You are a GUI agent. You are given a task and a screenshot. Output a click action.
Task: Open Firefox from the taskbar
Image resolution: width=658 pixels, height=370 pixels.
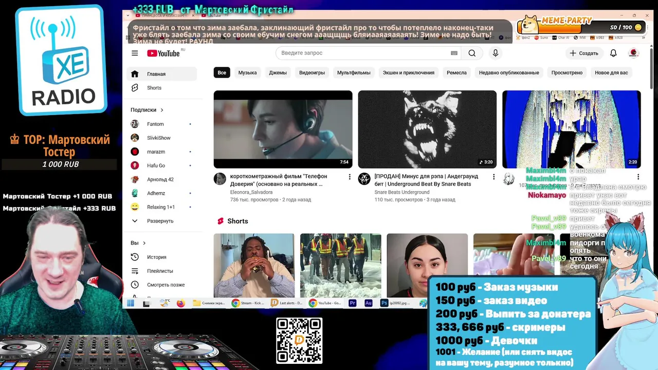(180, 303)
